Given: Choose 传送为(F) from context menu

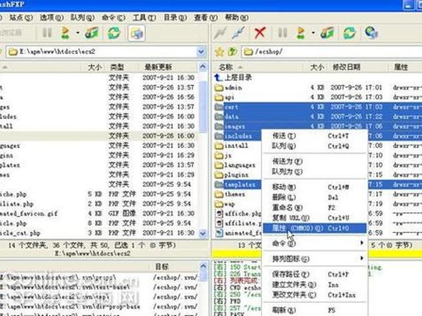Looking at the screenshot, I should [314, 161].
